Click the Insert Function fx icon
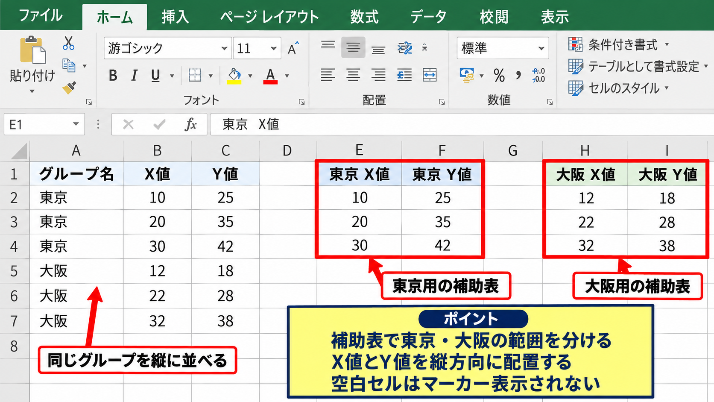714x402 pixels. click(x=190, y=124)
